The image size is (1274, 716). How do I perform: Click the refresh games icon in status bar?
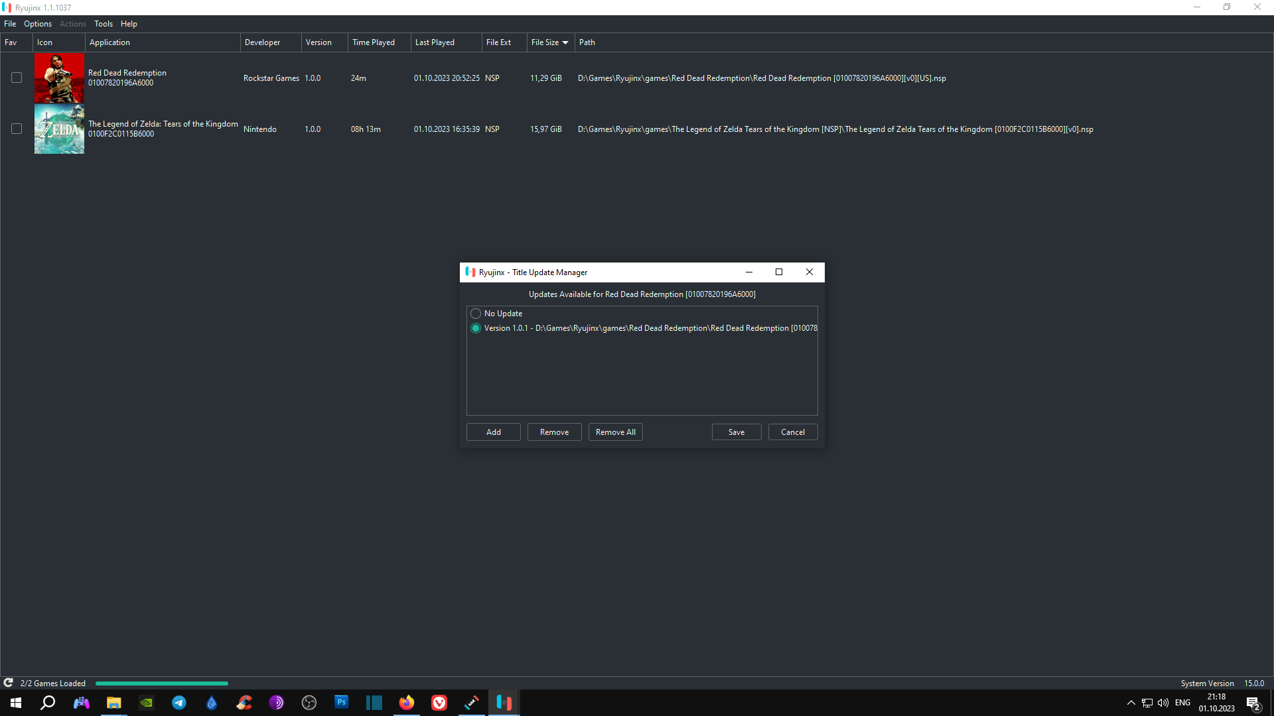click(9, 683)
